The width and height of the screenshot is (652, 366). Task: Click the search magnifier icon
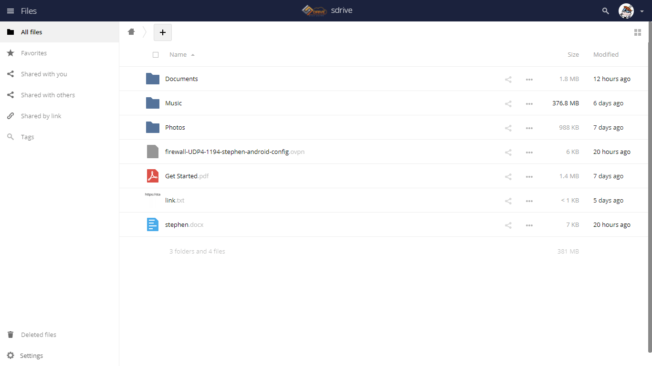click(x=606, y=11)
